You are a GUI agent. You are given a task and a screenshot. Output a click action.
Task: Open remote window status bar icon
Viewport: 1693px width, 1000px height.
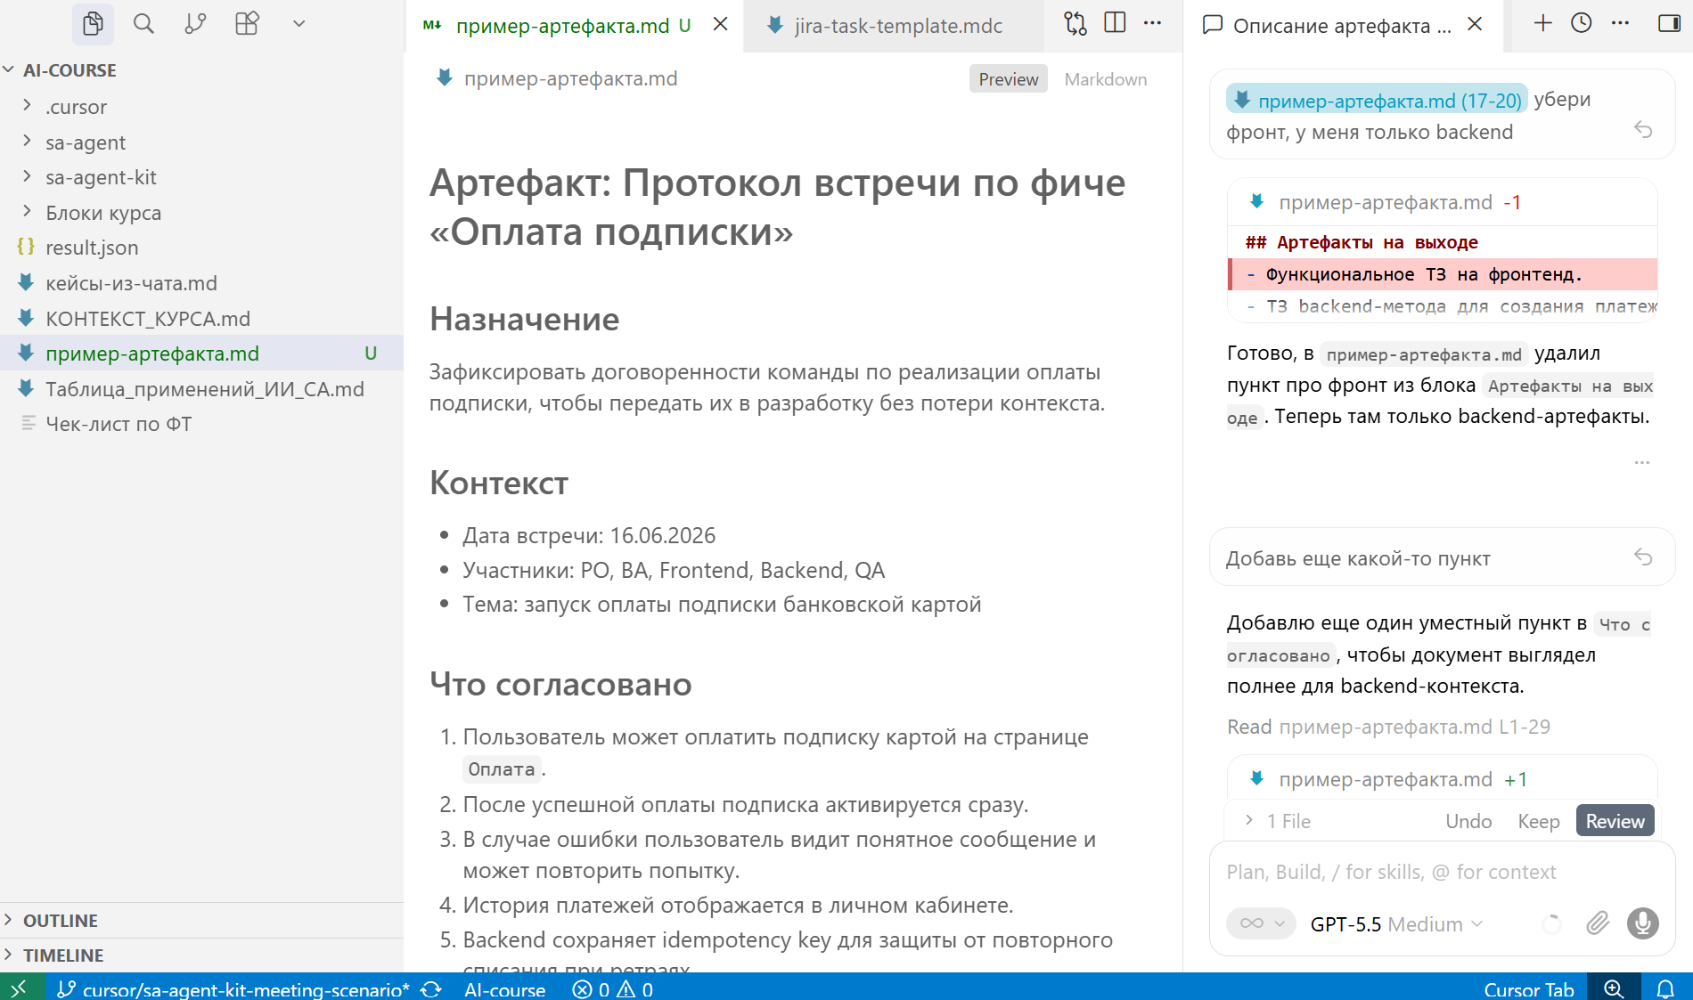21,988
